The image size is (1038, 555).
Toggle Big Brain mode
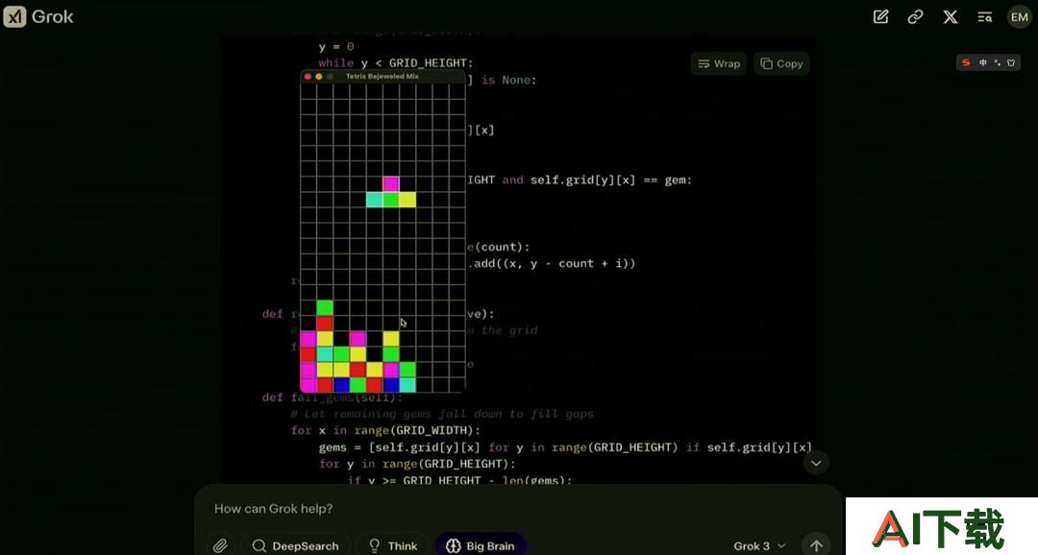pos(481,545)
